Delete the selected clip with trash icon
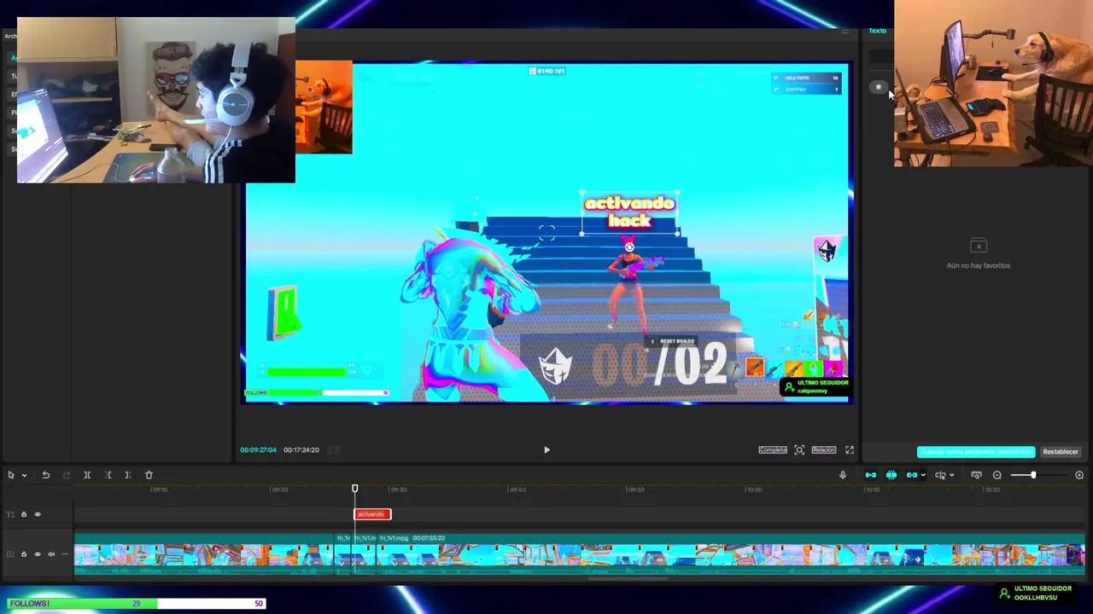The image size is (1093, 614). 149,475
